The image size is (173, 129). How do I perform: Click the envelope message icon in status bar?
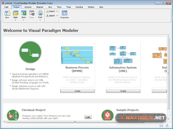click(161, 126)
